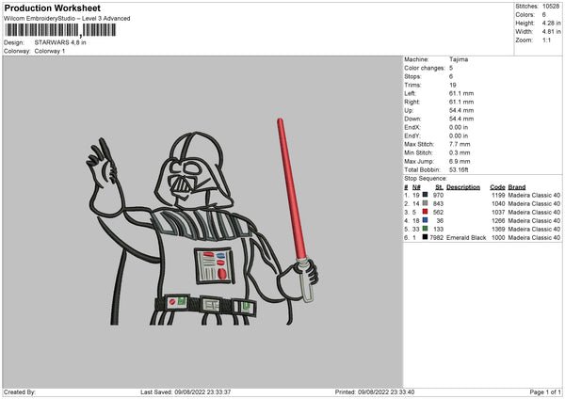
Task: Click the Production Worksheet title
Action: pyautogui.click(x=52, y=8)
